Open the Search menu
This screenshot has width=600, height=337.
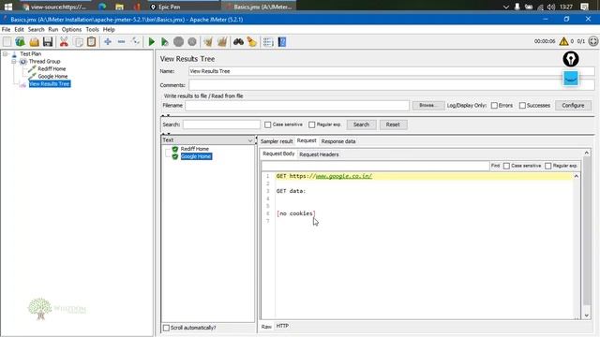tap(36, 29)
